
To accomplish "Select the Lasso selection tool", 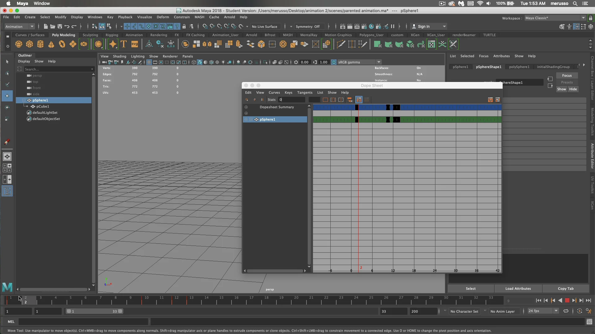I will (x=7, y=73).
